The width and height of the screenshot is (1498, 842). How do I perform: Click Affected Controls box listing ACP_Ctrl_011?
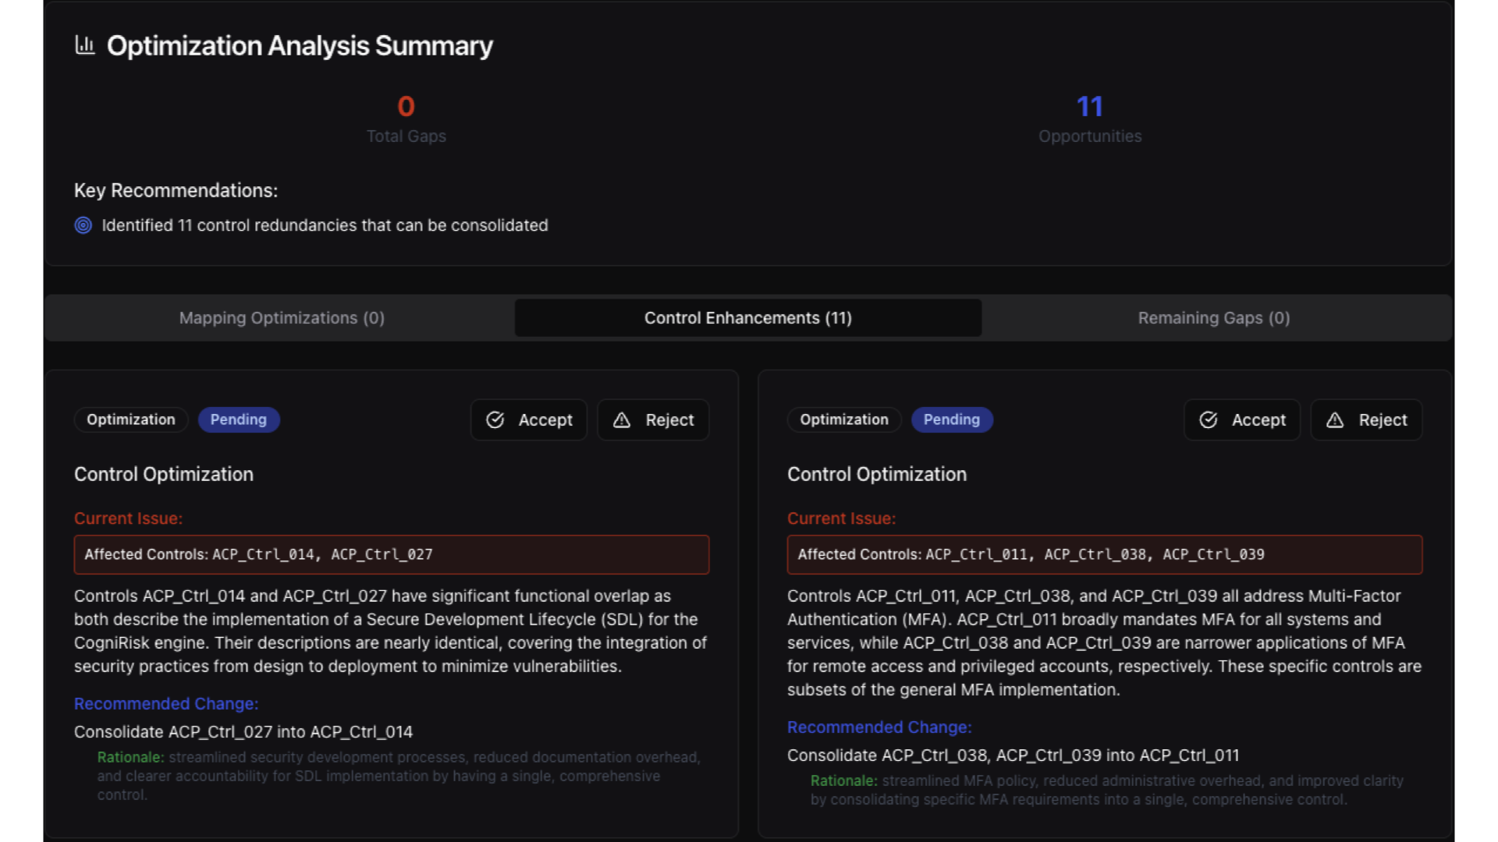(x=1104, y=554)
